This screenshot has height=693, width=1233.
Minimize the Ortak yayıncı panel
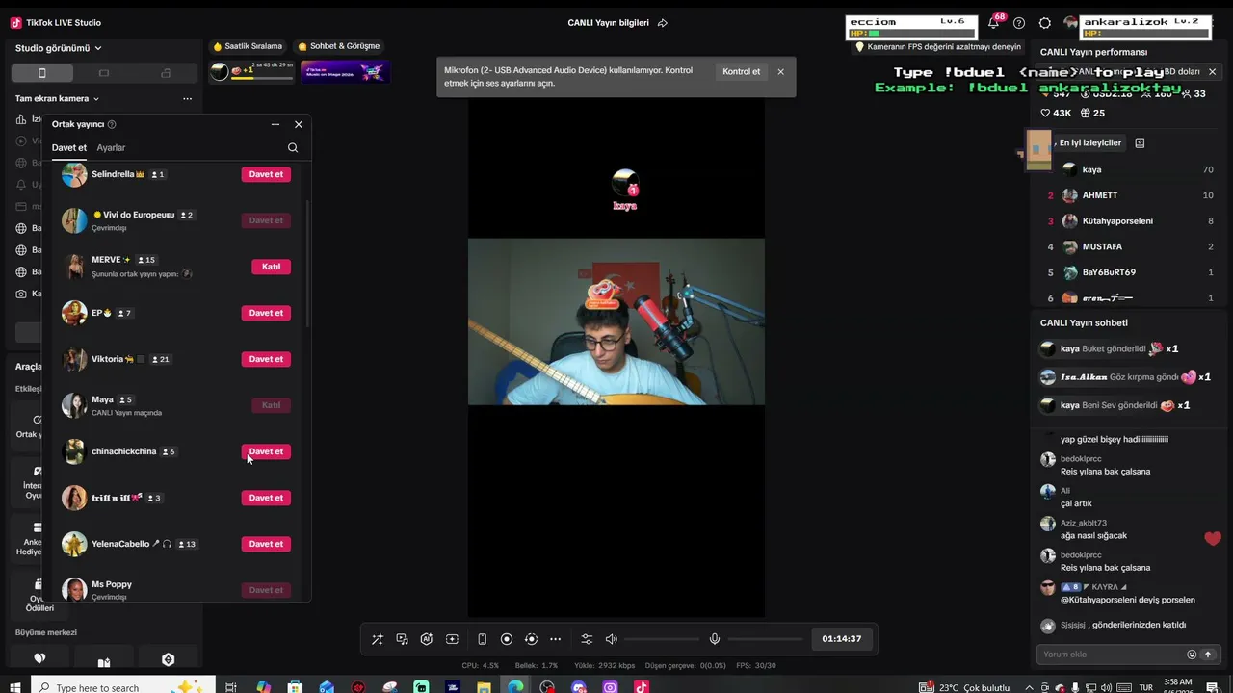pyautogui.click(x=275, y=124)
